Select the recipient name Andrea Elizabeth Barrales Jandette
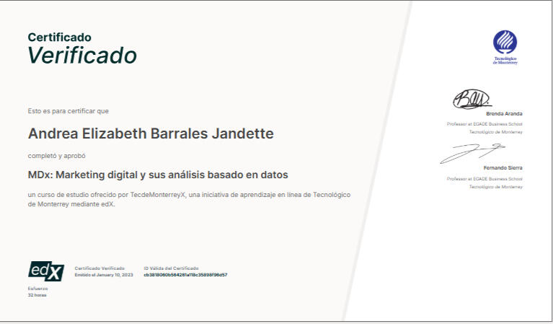The width and height of the screenshot is (553, 324). click(x=151, y=134)
